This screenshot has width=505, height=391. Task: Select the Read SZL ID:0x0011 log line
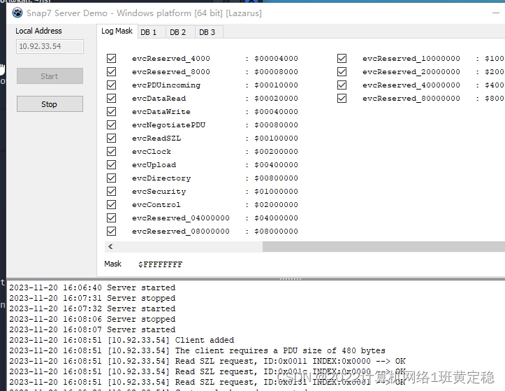pos(207,361)
